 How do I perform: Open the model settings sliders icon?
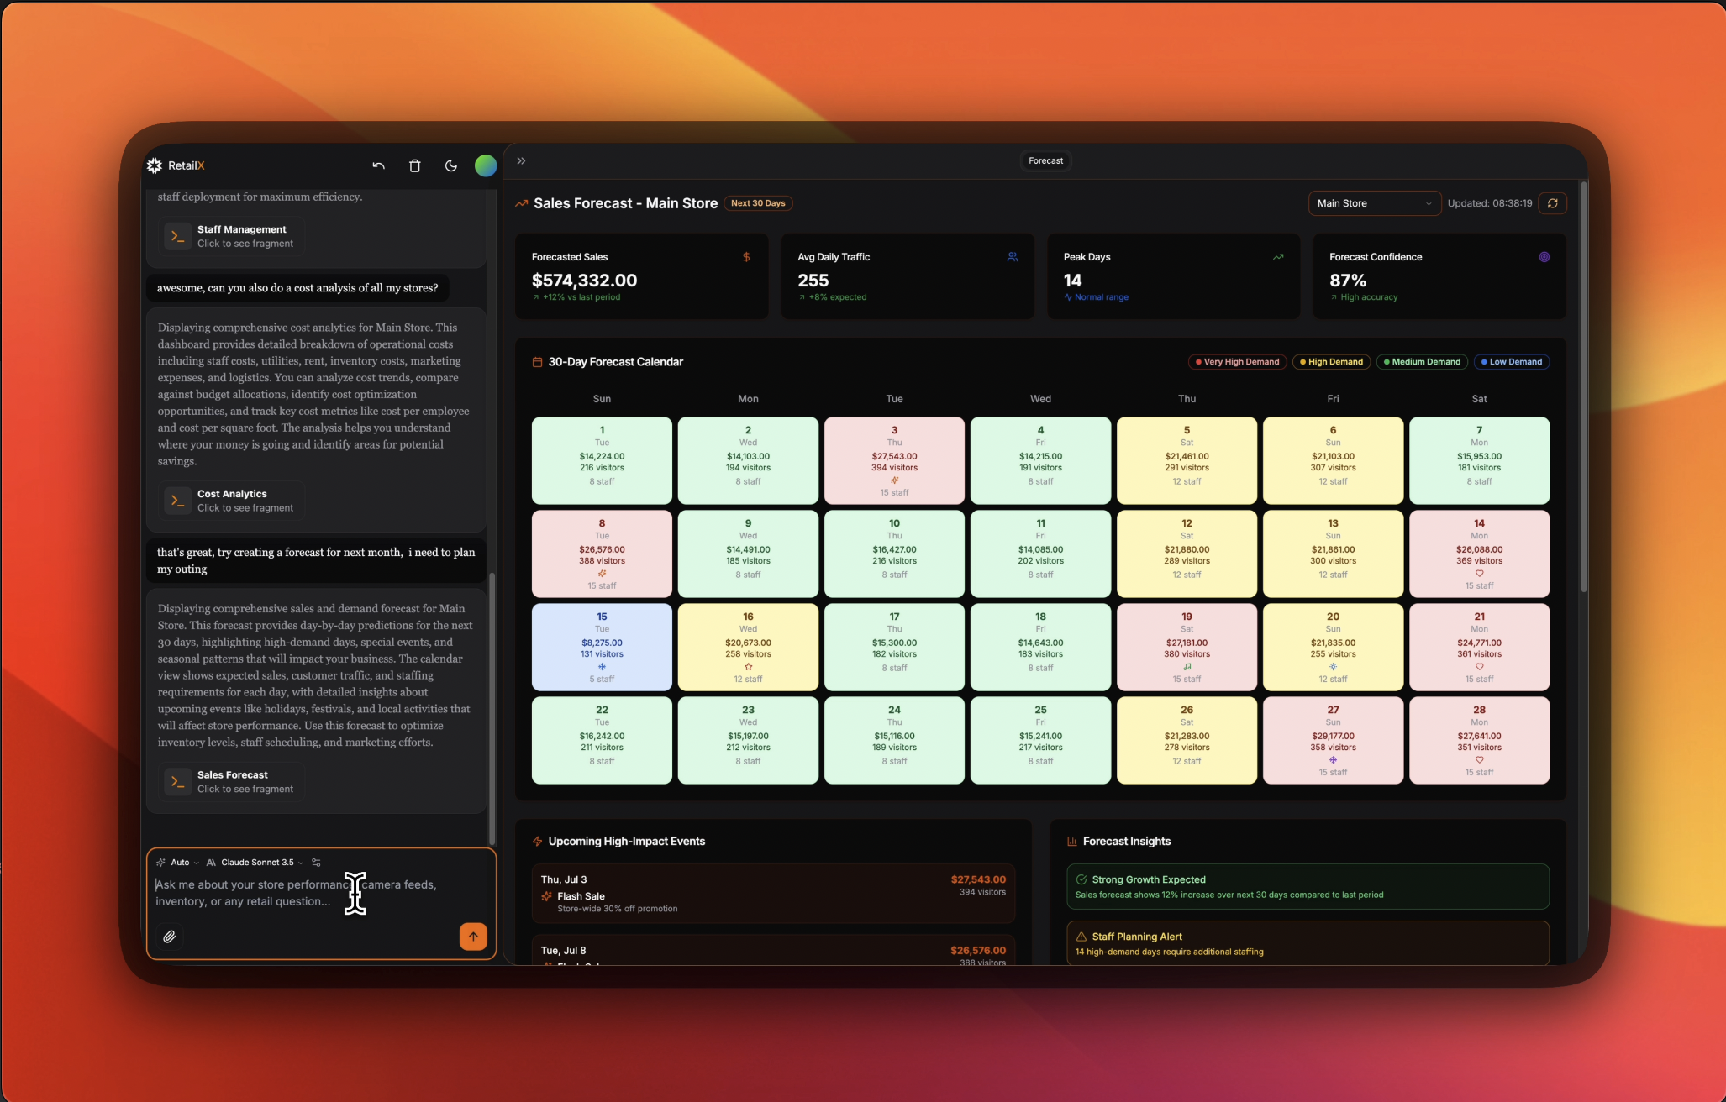pos(316,863)
